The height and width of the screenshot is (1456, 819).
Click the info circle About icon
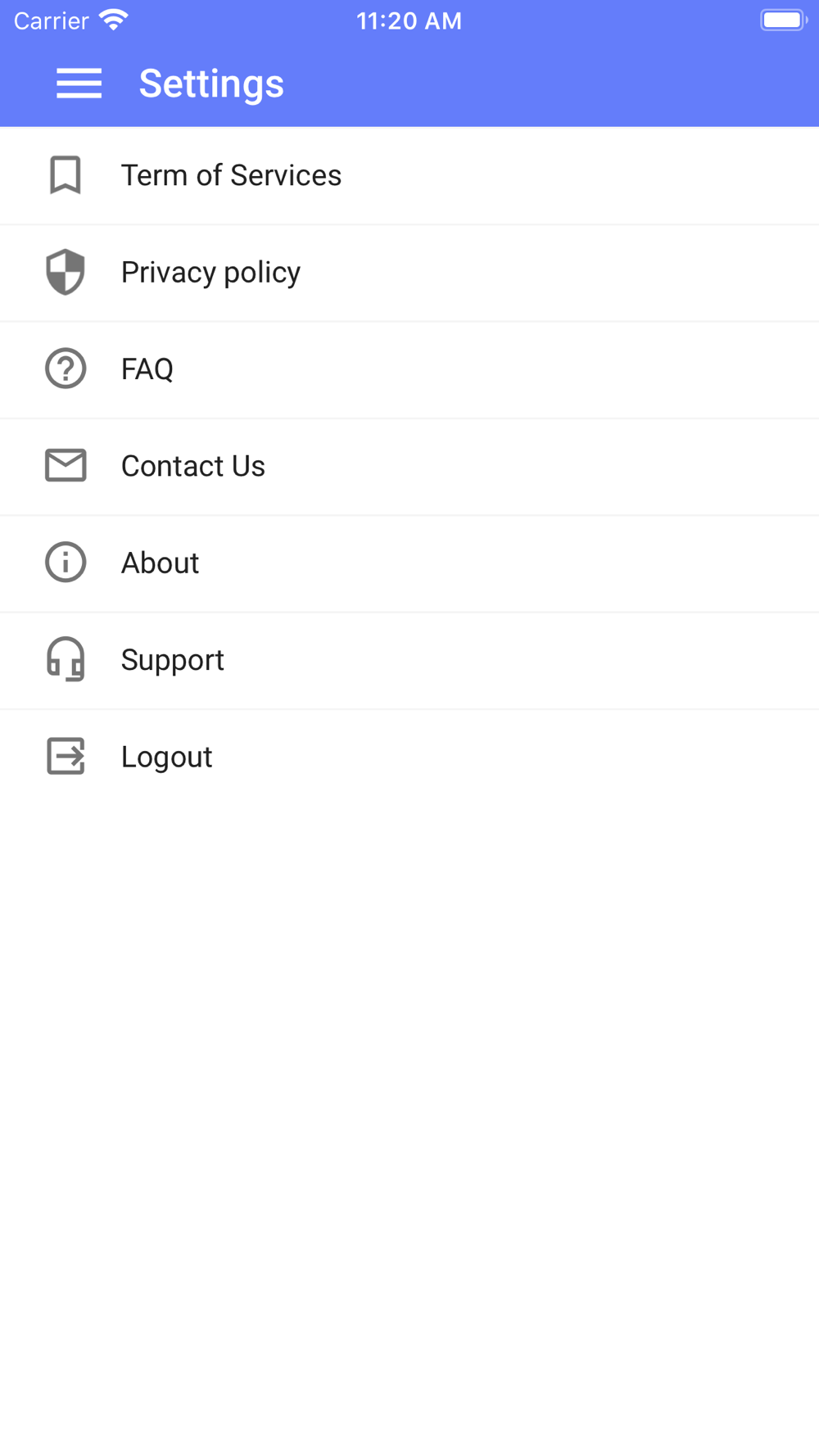(66, 563)
